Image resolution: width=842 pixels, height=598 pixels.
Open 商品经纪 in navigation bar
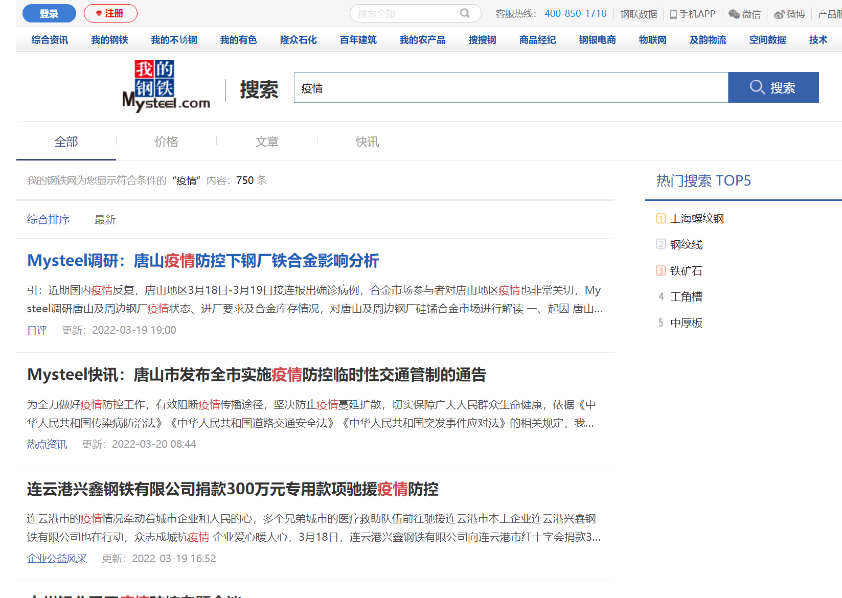pyautogui.click(x=537, y=40)
